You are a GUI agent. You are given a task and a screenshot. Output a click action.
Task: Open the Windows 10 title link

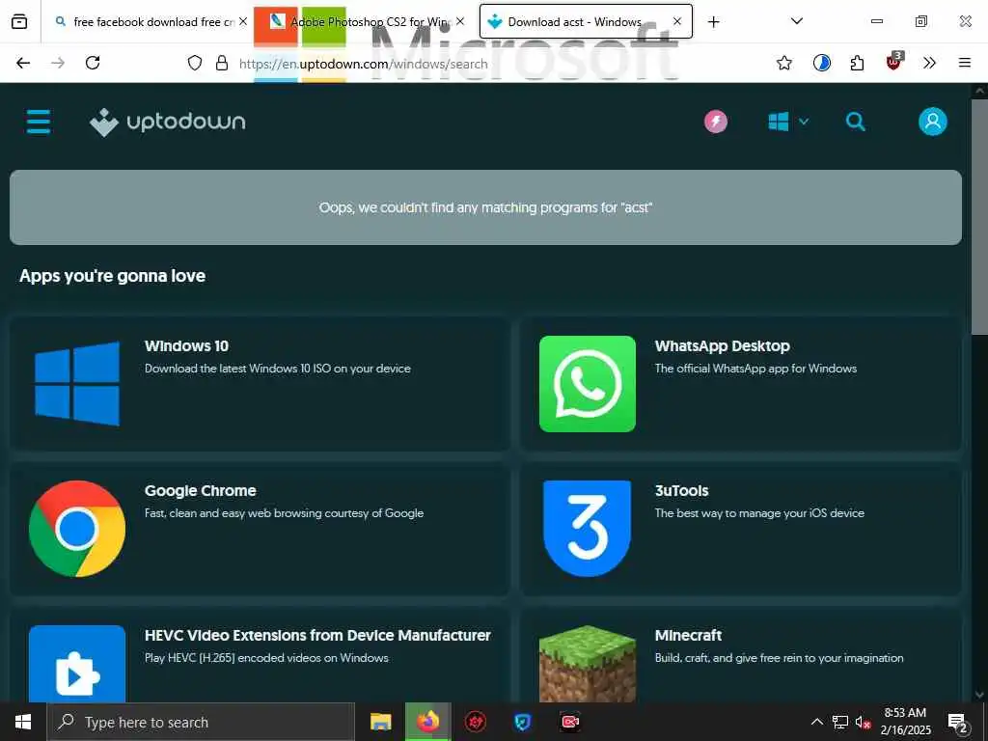coord(186,346)
